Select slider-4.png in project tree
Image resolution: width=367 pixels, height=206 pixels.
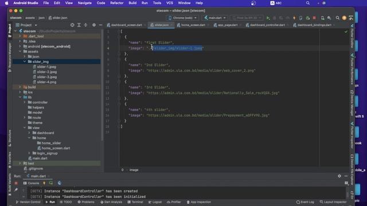point(46,82)
